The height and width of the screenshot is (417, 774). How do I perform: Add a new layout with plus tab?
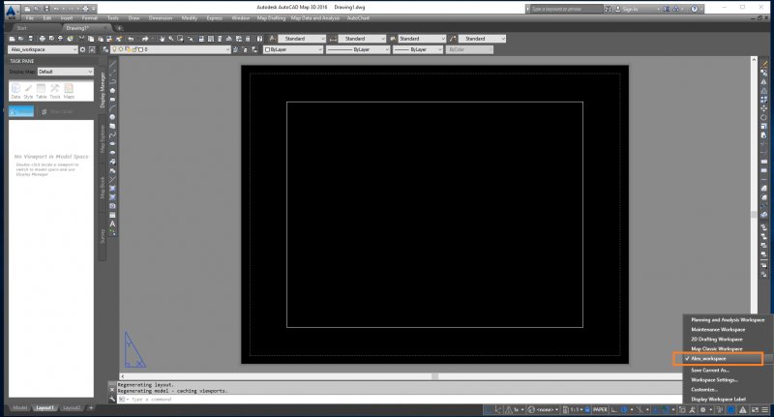91,407
